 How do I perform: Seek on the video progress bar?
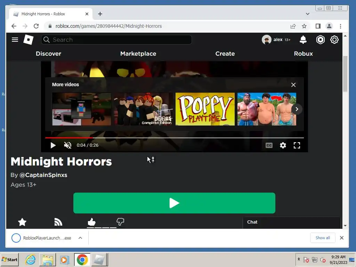(x=175, y=138)
